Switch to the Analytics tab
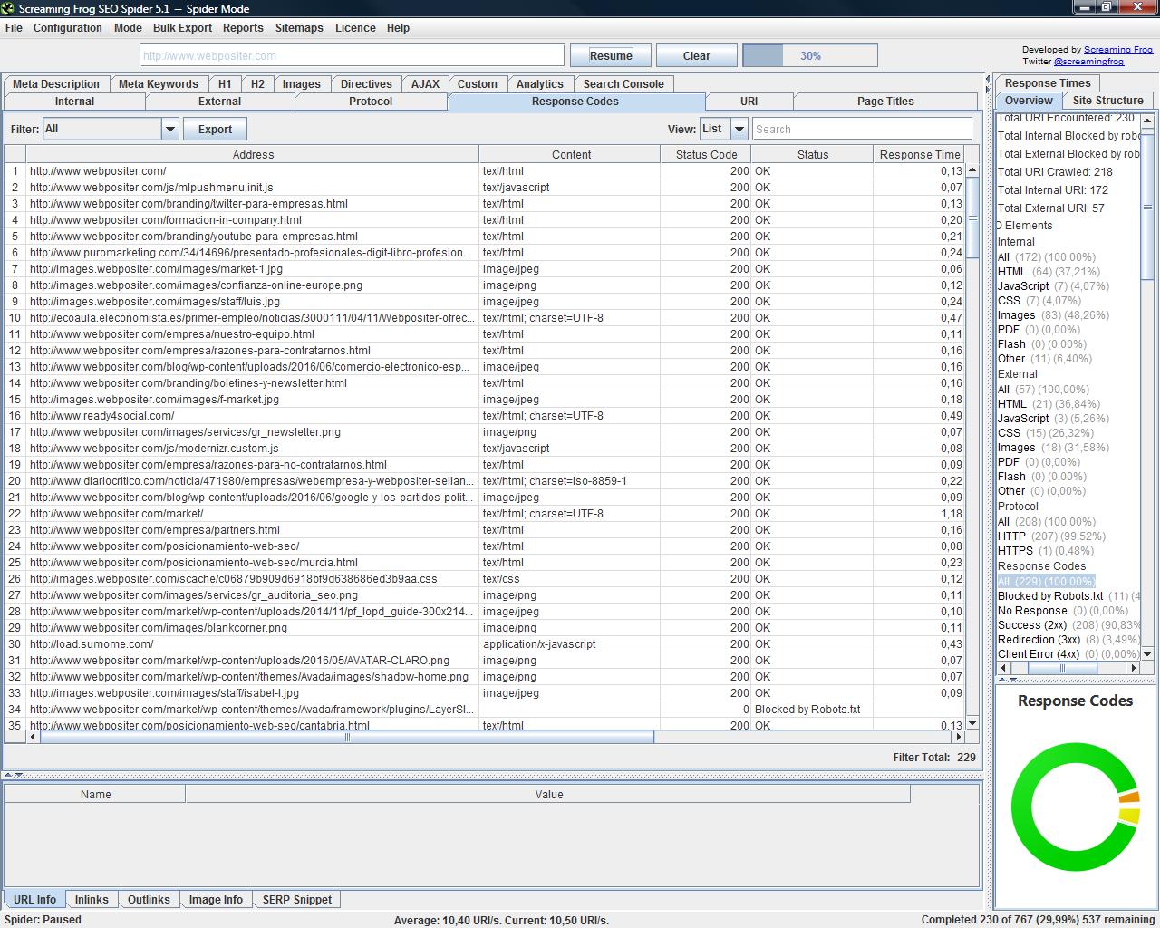Image resolution: width=1160 pixels, height=928 pixels. (540, 83)
